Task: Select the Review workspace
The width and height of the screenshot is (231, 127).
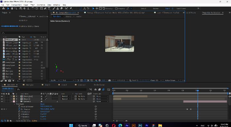Action: [x=155, y=9]
